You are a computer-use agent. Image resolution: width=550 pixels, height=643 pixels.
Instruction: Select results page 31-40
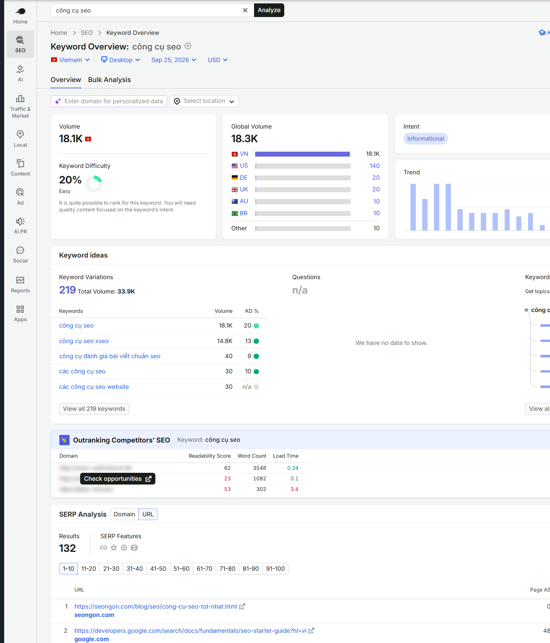point(135,569)
